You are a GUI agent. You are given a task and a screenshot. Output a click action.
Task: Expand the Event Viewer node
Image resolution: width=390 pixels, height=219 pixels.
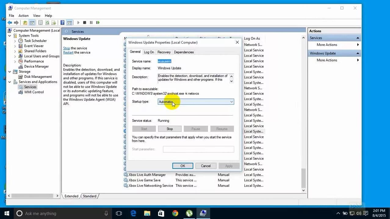point(15,46)
